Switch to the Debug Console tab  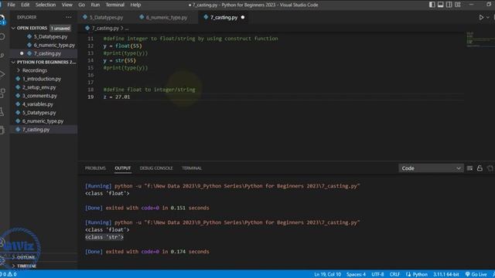[x=156, y=168]
